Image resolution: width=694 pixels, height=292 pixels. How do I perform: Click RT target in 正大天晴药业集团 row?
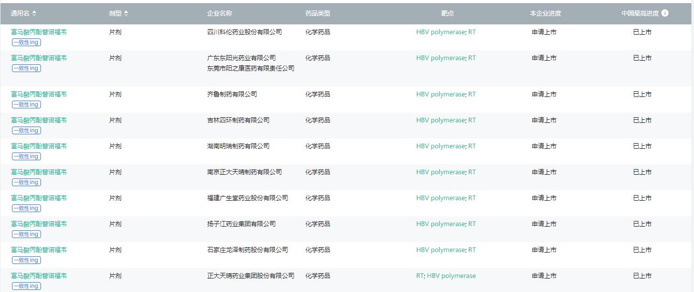coord(420,276)
